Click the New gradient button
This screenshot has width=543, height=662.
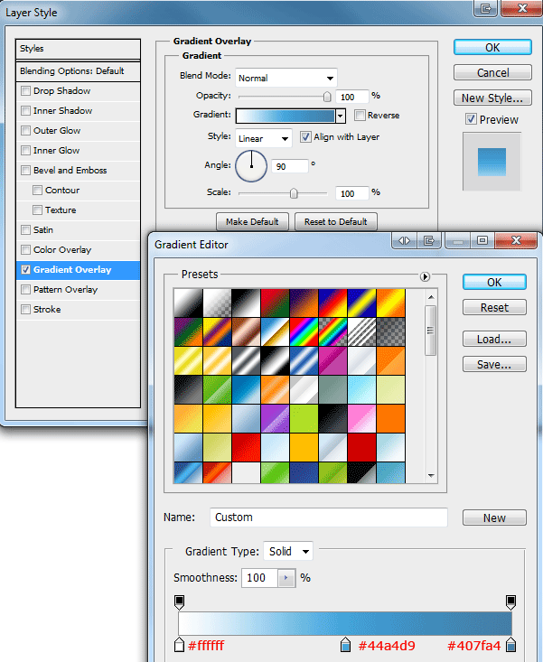coord(494,518)
